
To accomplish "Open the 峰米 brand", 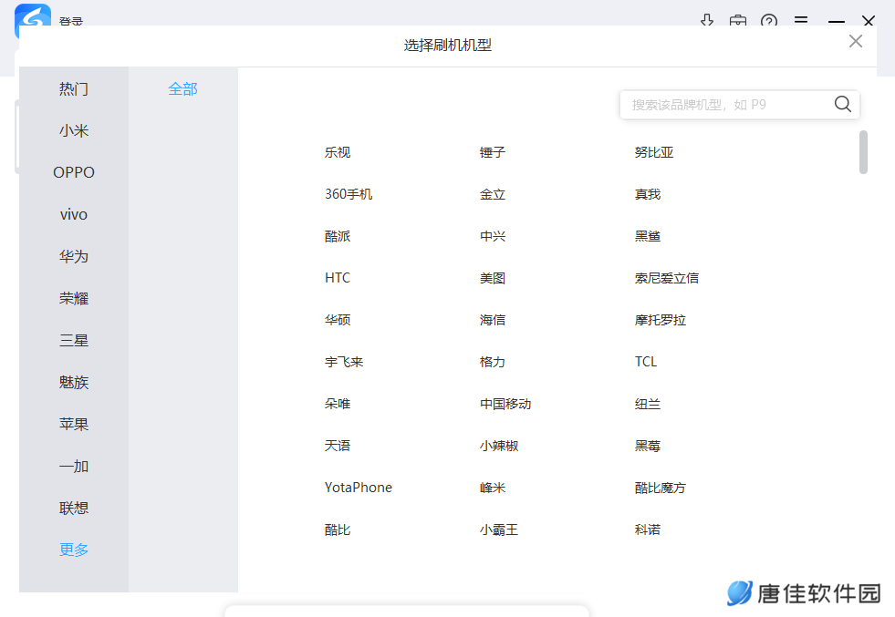I will point(493,488).
